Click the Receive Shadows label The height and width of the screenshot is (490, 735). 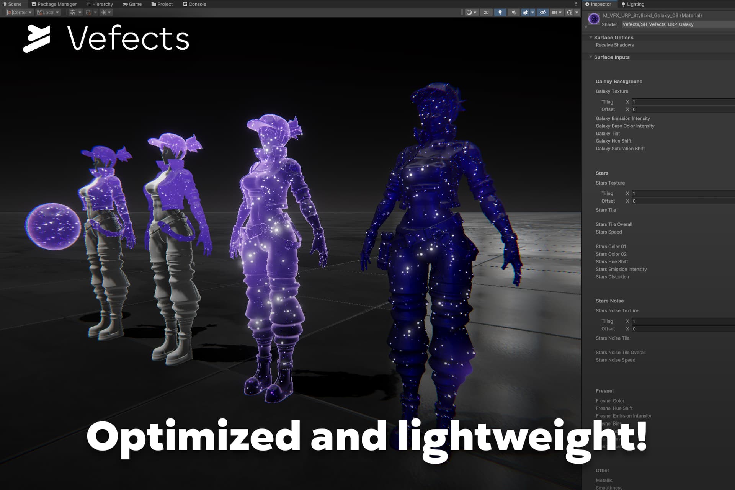point(614,45)
